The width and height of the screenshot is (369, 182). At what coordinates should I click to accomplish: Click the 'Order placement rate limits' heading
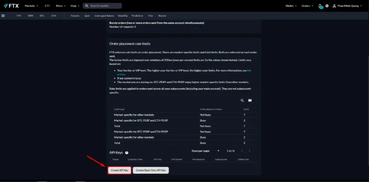(x=130, y=44)
